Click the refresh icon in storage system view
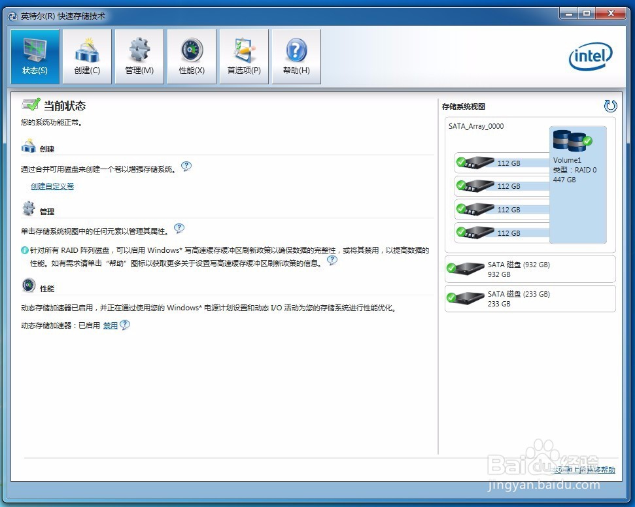This screenshot has width=635, height=507. coord(610,106)
